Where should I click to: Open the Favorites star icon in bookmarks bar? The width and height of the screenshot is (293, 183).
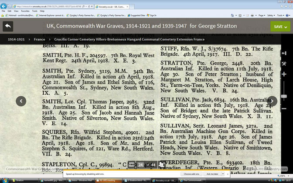(3, 16)
